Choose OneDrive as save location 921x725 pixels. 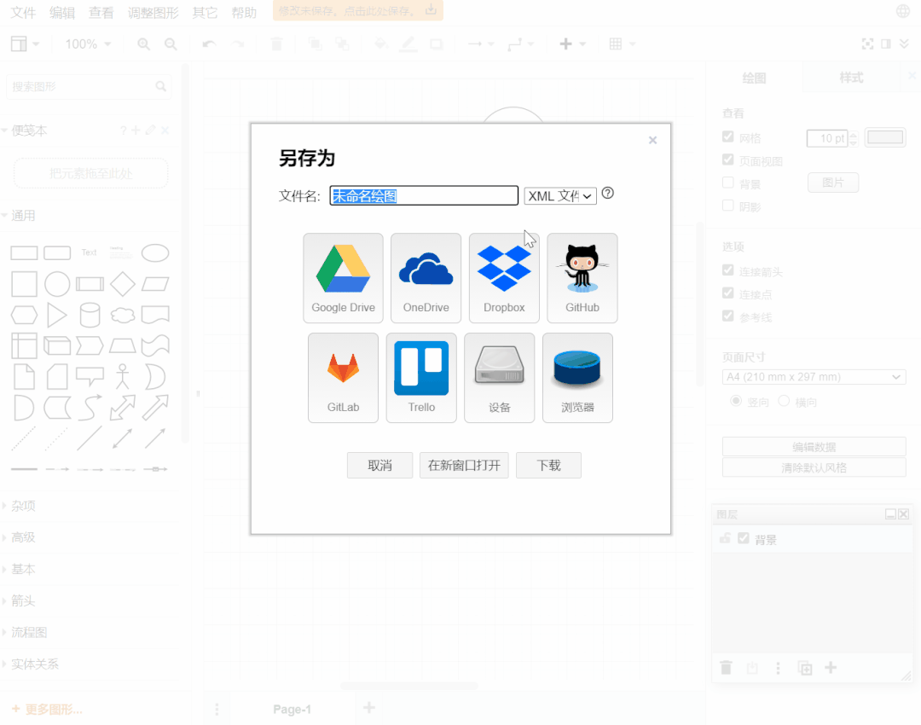click(x=426, y=278)
